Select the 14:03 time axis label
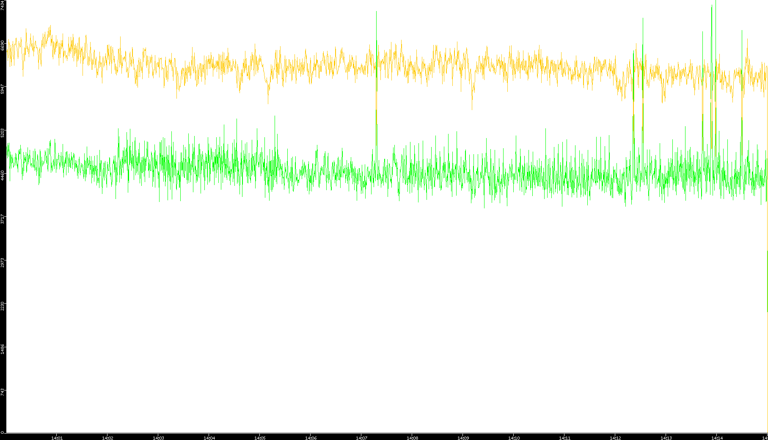 click(x=158, y=438)
